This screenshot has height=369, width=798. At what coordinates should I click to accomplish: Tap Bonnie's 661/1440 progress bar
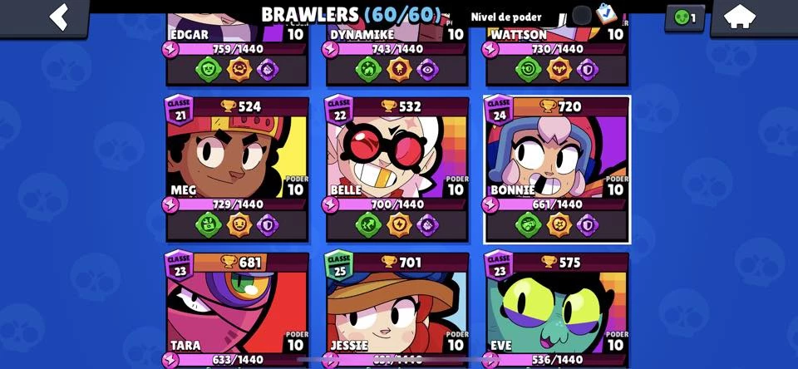[557, 204]
